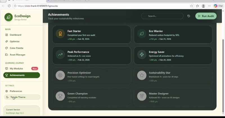
Task: Click the My Modules book icon
Action: pyautogui.click(x=6, y=69)
